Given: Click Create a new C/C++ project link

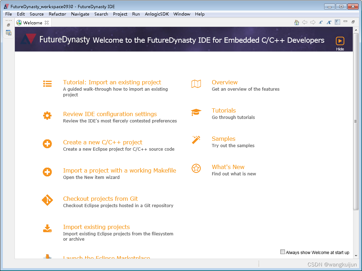Looking at the screenshot, I should pyautogui.click(x=103, y=142).
